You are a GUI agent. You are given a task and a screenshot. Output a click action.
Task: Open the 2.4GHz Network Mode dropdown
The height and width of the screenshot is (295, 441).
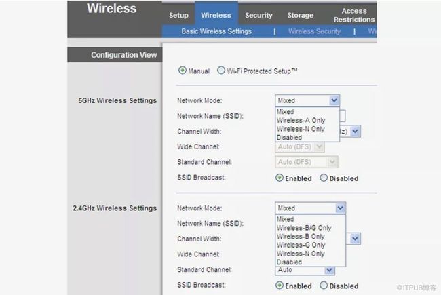pyautogui.click(x=340, y=208)
